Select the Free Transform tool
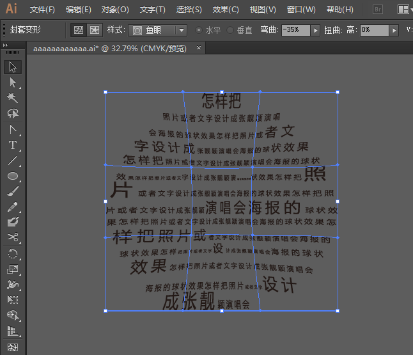Screen dimensions: 413x355 point(13,299)
